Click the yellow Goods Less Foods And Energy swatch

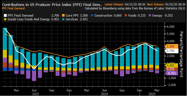point(5,19)
